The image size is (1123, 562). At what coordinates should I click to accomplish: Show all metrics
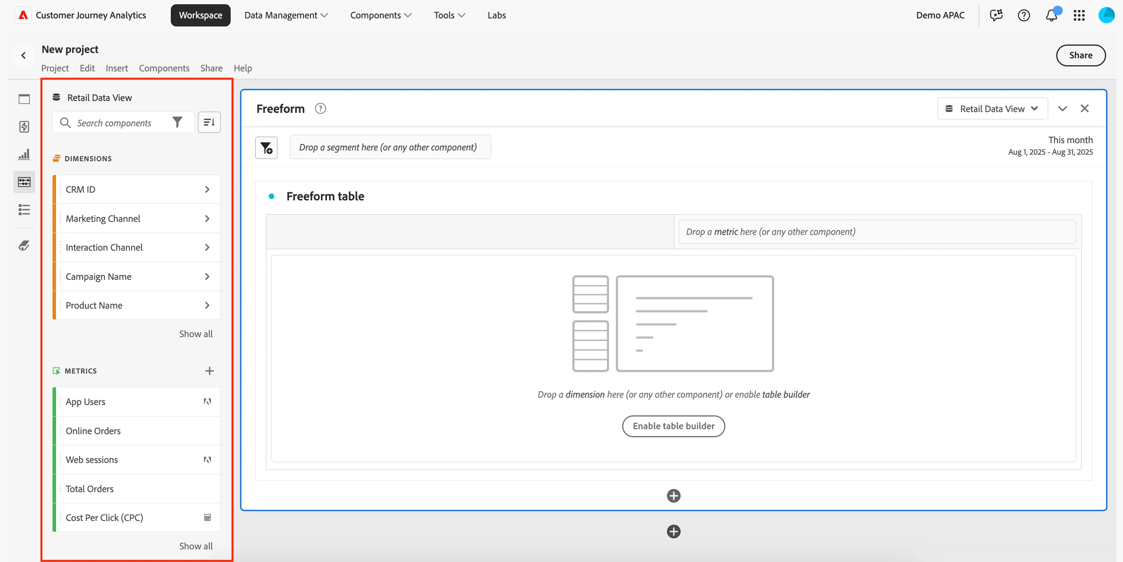(196, 546)
